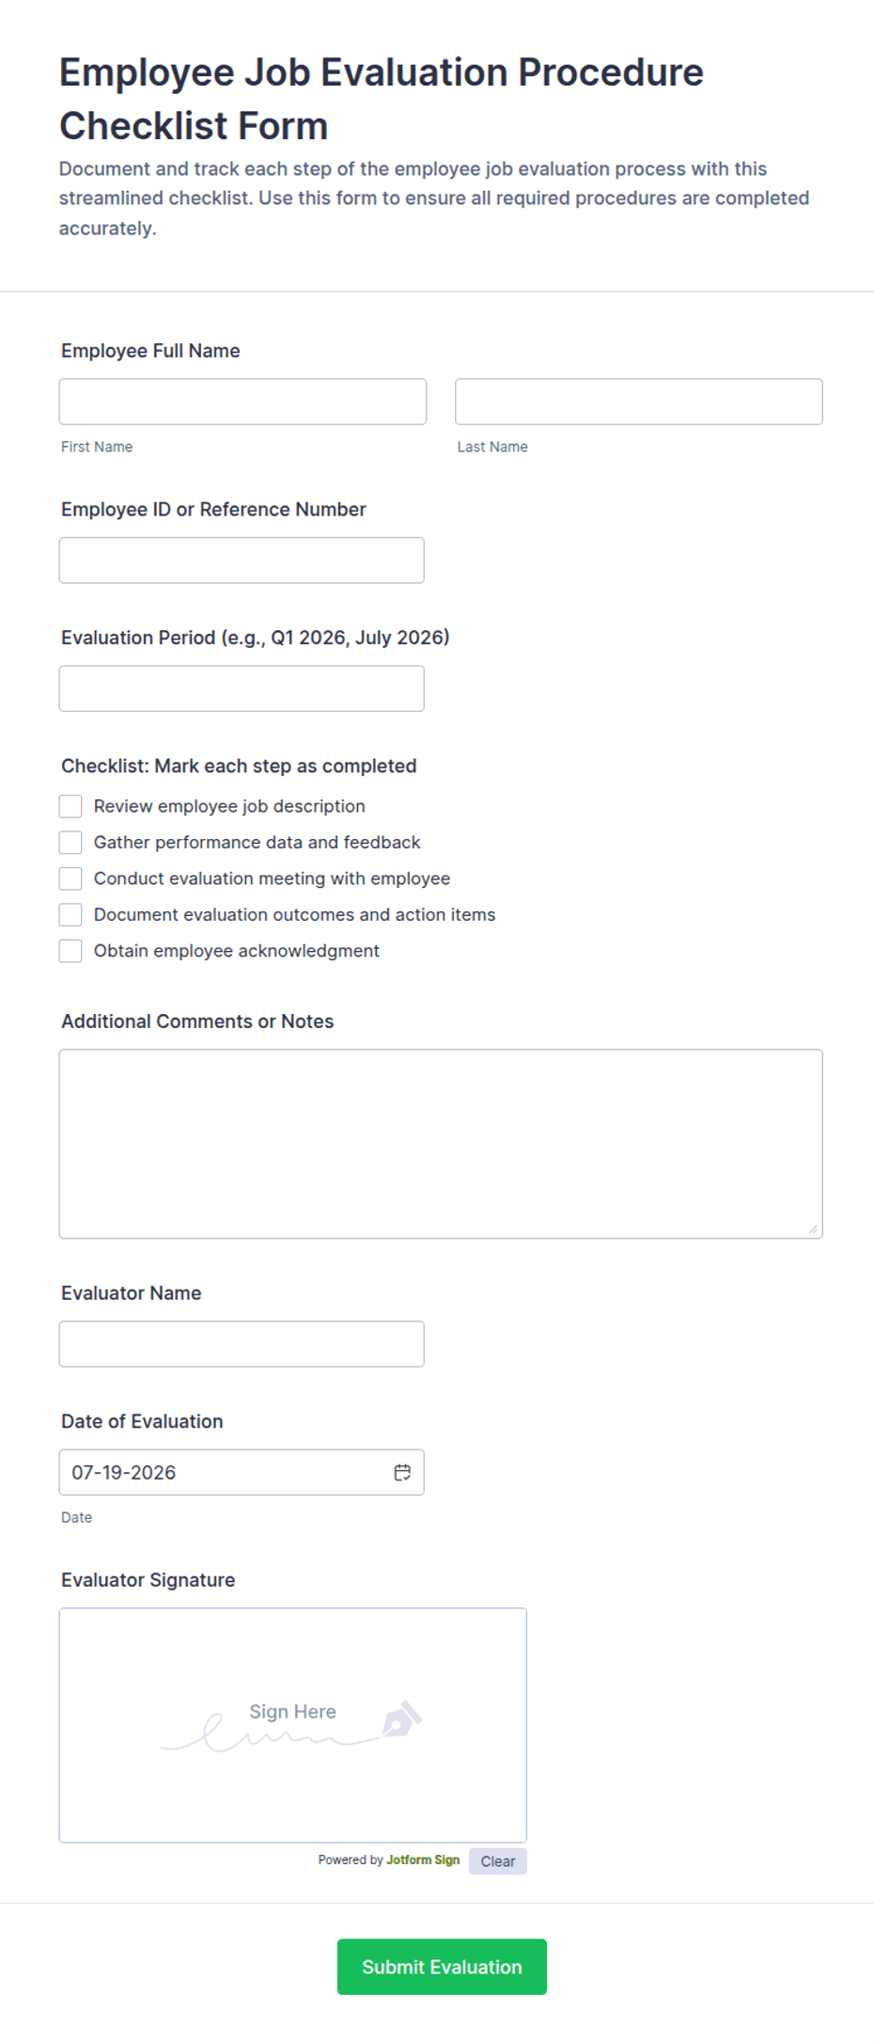Screen dimensions: 874x2041
Task: Click the Sign Here signature pad
Action: point(293,1725)
